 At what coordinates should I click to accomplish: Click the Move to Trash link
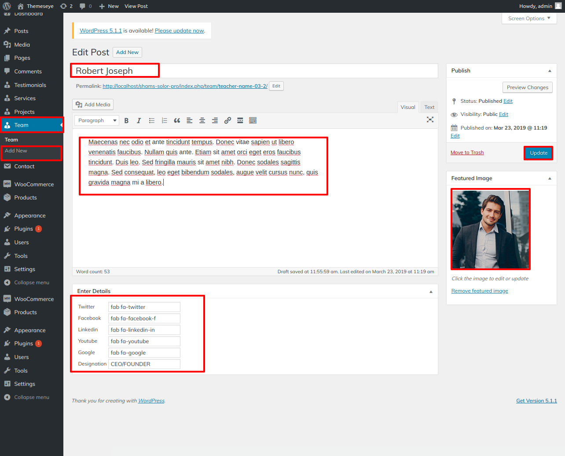(x=467, y=152)
